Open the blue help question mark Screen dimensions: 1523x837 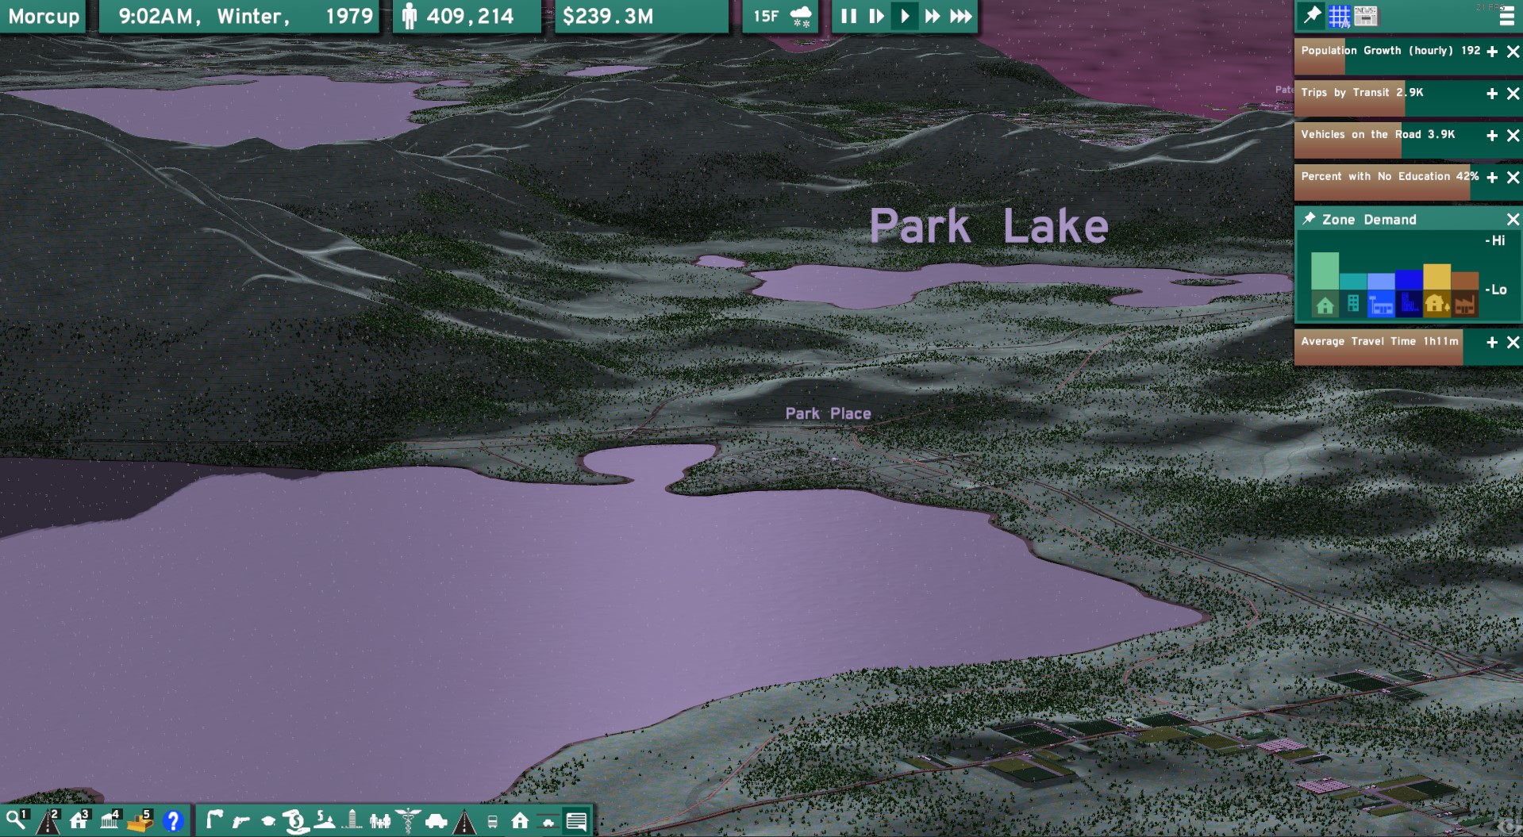pos(172,820)
